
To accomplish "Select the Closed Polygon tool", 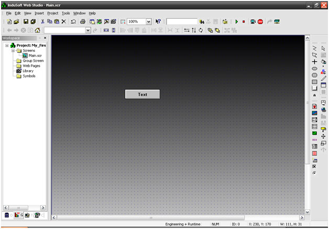I will click(314, 55).
